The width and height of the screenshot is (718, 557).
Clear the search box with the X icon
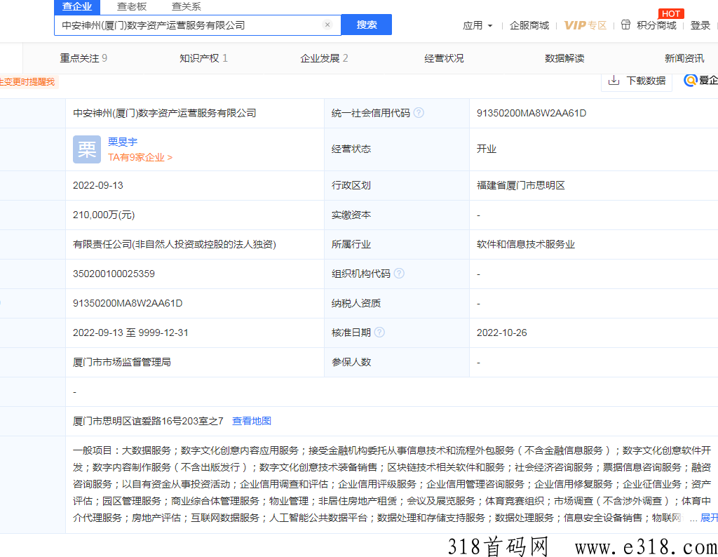pyautogui.click(x=327, y=25)
